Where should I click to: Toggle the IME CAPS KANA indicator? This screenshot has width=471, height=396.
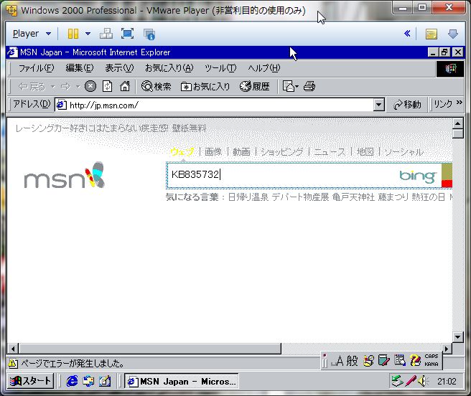(x=432, y=360)
